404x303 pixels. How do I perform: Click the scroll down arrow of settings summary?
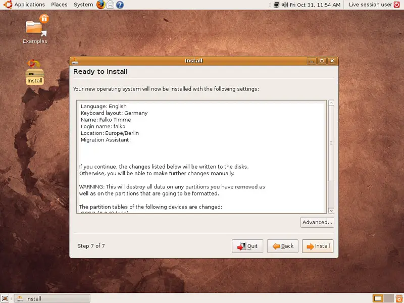331,211
